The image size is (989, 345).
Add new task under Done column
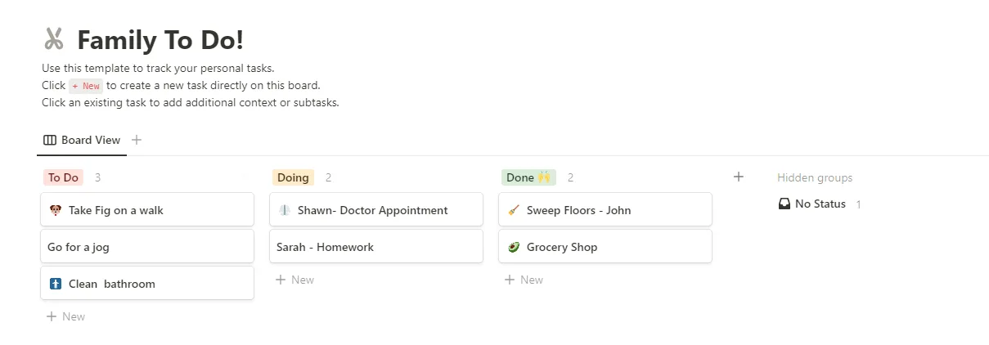coord(524,280)
